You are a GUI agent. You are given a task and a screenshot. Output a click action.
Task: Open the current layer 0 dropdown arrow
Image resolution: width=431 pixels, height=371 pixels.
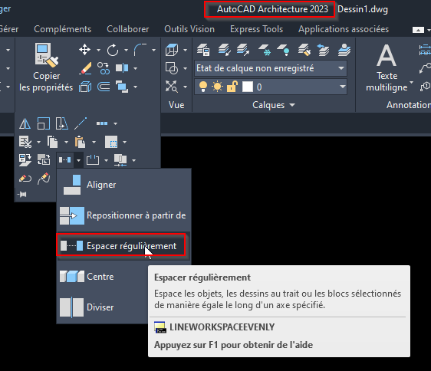342,87
